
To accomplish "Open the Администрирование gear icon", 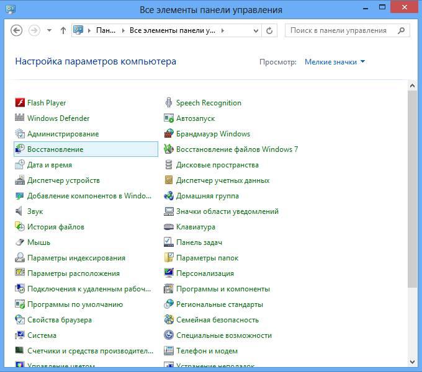I will (20, 133).
